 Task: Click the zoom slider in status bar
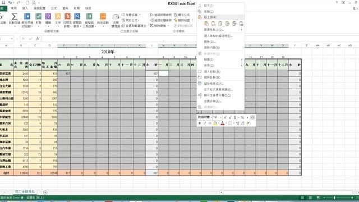coord(338,198)
